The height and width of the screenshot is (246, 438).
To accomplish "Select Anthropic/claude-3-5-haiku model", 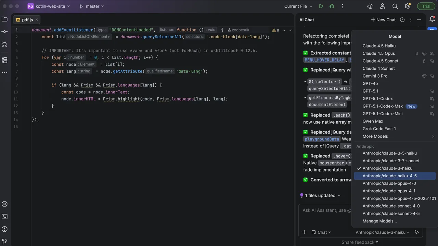I will (395, 153).
